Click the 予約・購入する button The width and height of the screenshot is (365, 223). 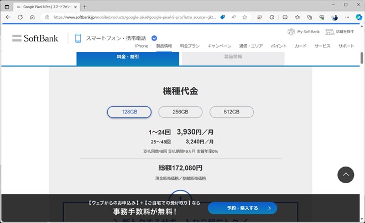[x=242, y=208]
